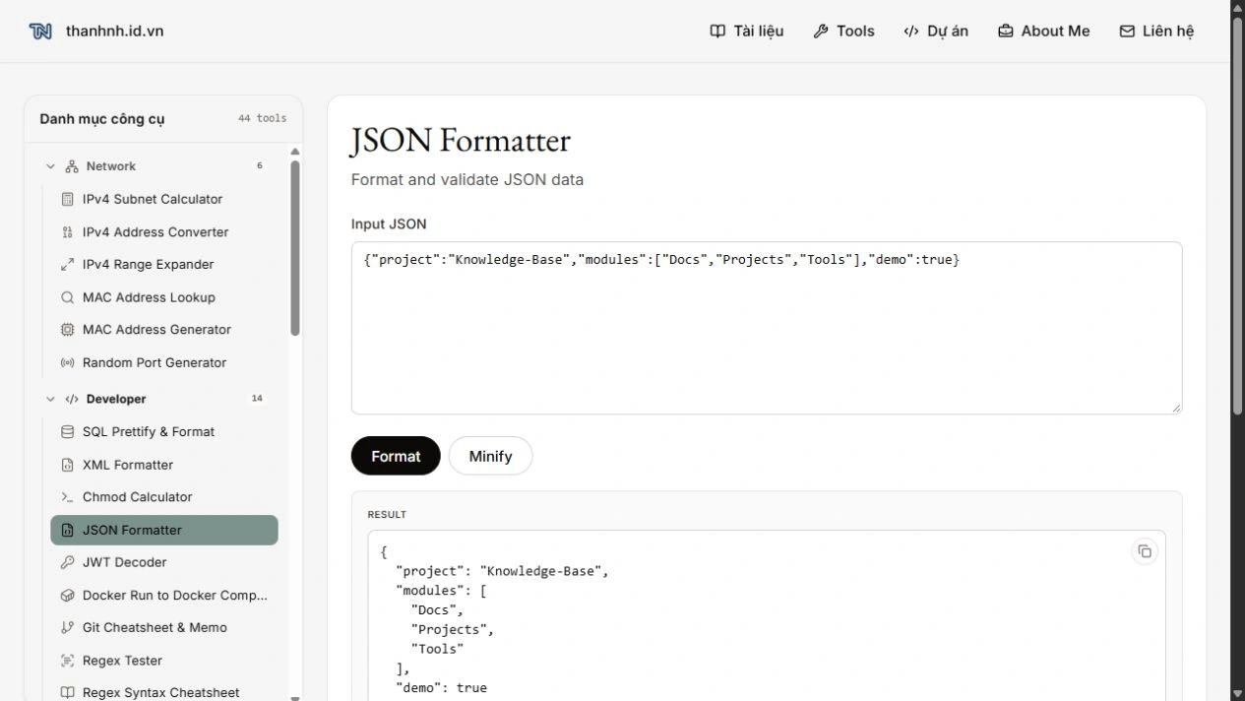Select the Regex Syntax Cheatsheet row
1245x701 pixels.
[164, 693]
